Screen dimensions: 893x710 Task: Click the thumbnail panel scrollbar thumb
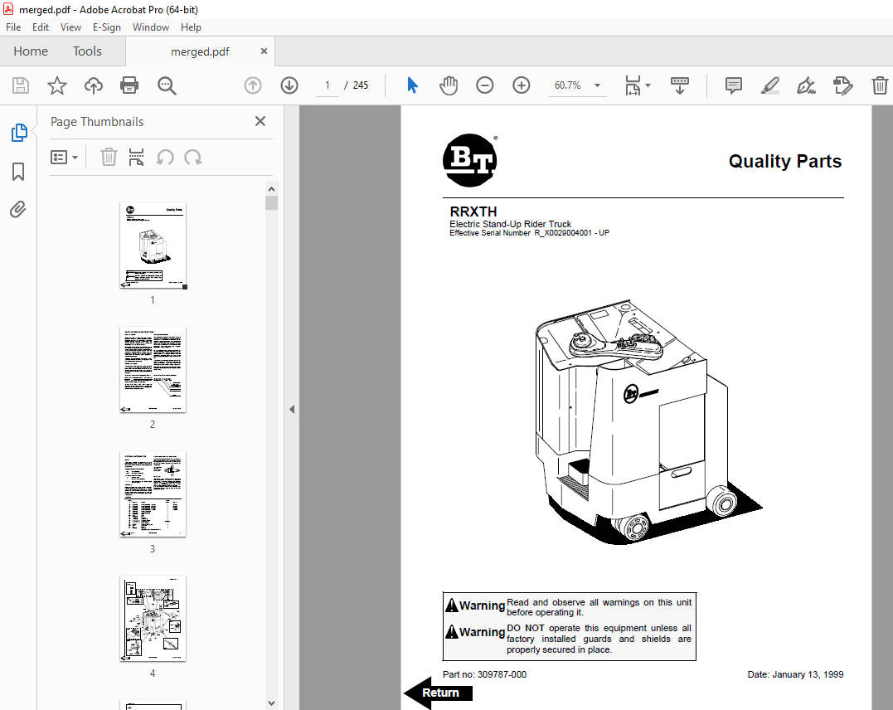point(272,203)
